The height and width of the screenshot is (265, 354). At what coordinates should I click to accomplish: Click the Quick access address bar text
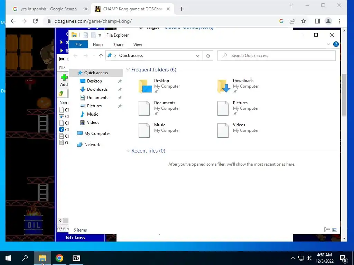click(x=131, y=56)
